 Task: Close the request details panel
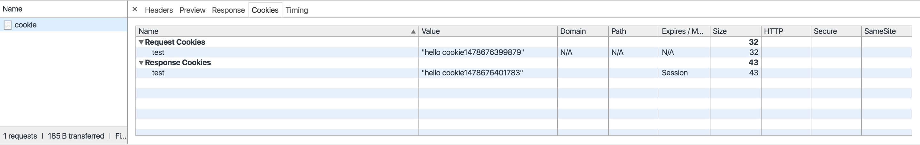coord(134,9)
